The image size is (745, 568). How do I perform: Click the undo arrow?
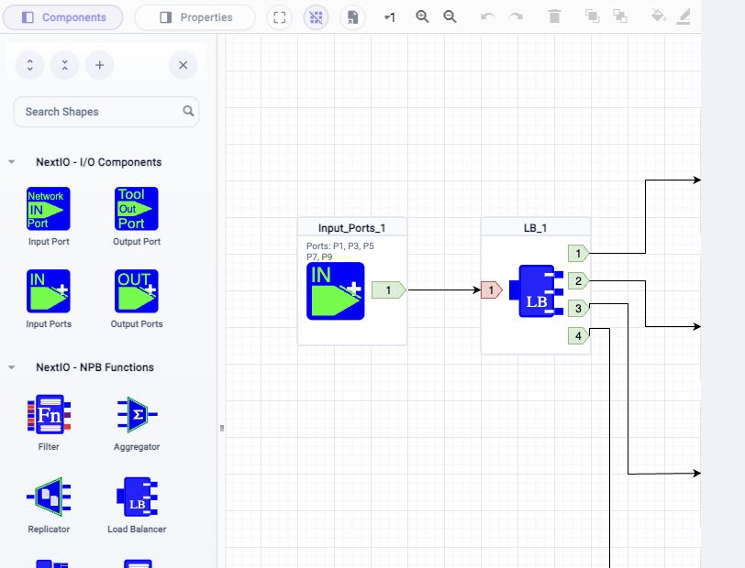[487, 17]
